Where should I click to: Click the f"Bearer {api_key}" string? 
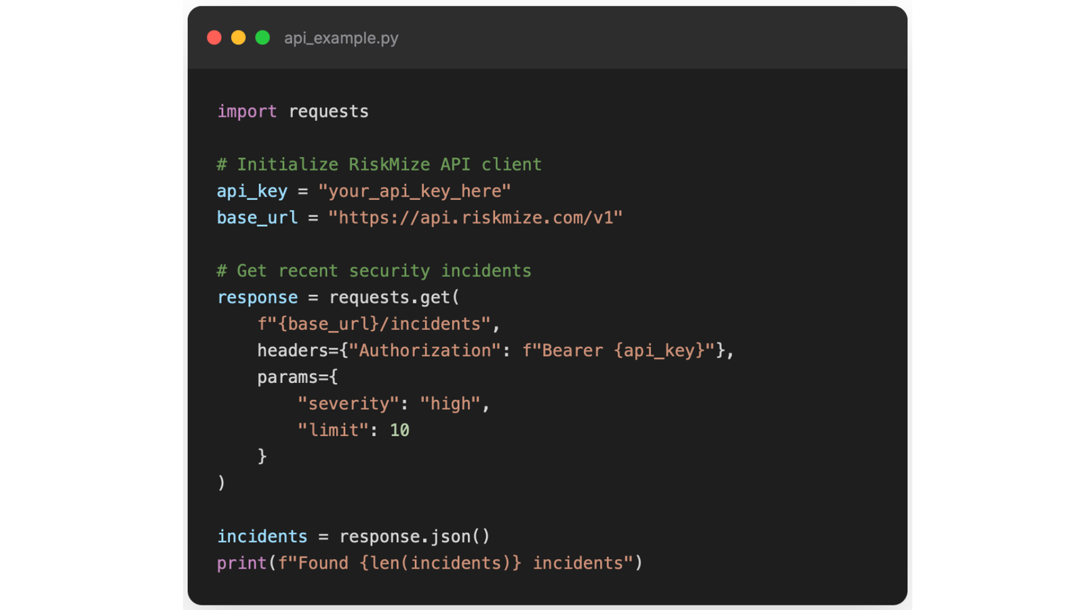pos(618,350)
